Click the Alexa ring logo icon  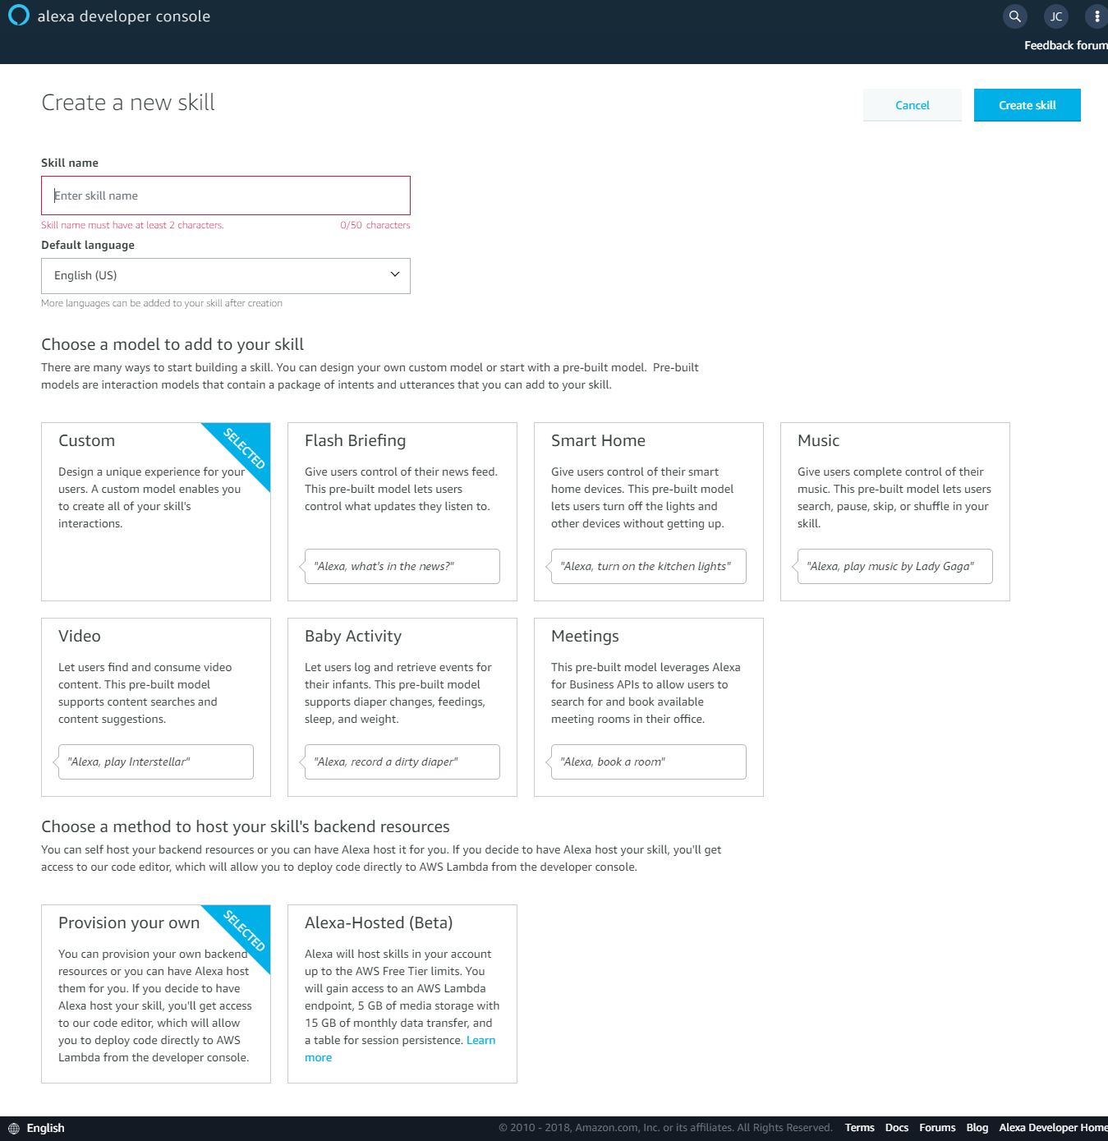(18, 16)
